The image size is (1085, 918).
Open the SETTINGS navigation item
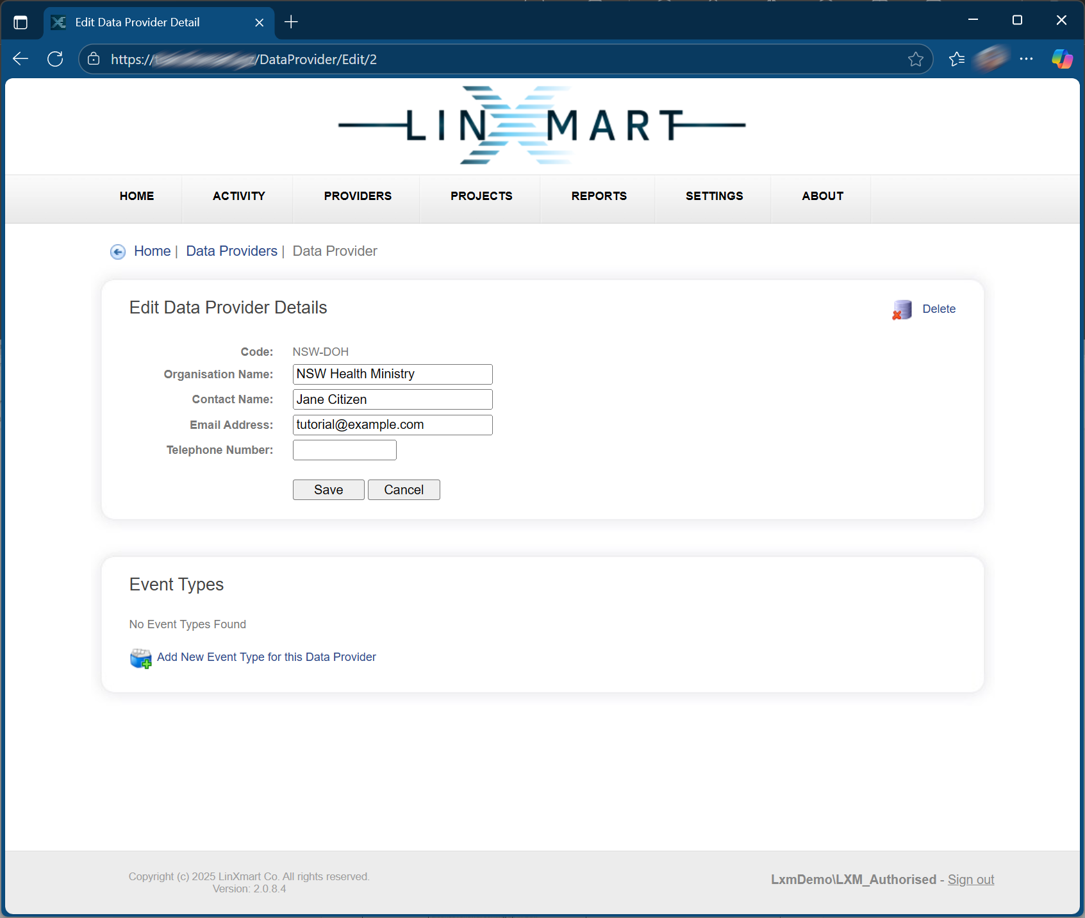[714, 196]
